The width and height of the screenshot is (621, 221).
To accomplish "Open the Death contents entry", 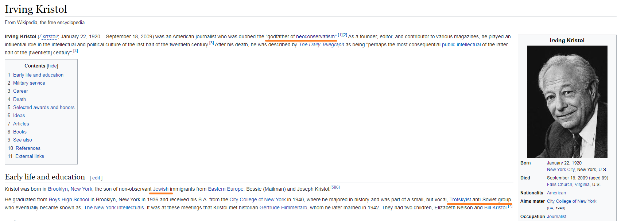I will point(19,99).
